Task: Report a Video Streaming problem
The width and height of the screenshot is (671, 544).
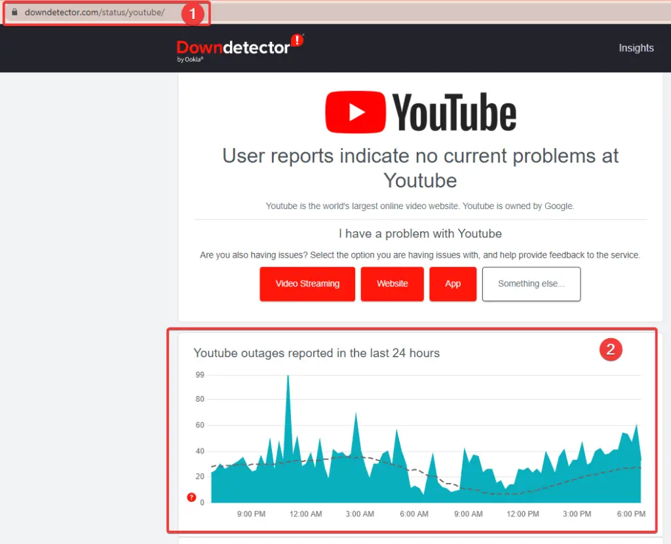Action: [x=307, y=284]
